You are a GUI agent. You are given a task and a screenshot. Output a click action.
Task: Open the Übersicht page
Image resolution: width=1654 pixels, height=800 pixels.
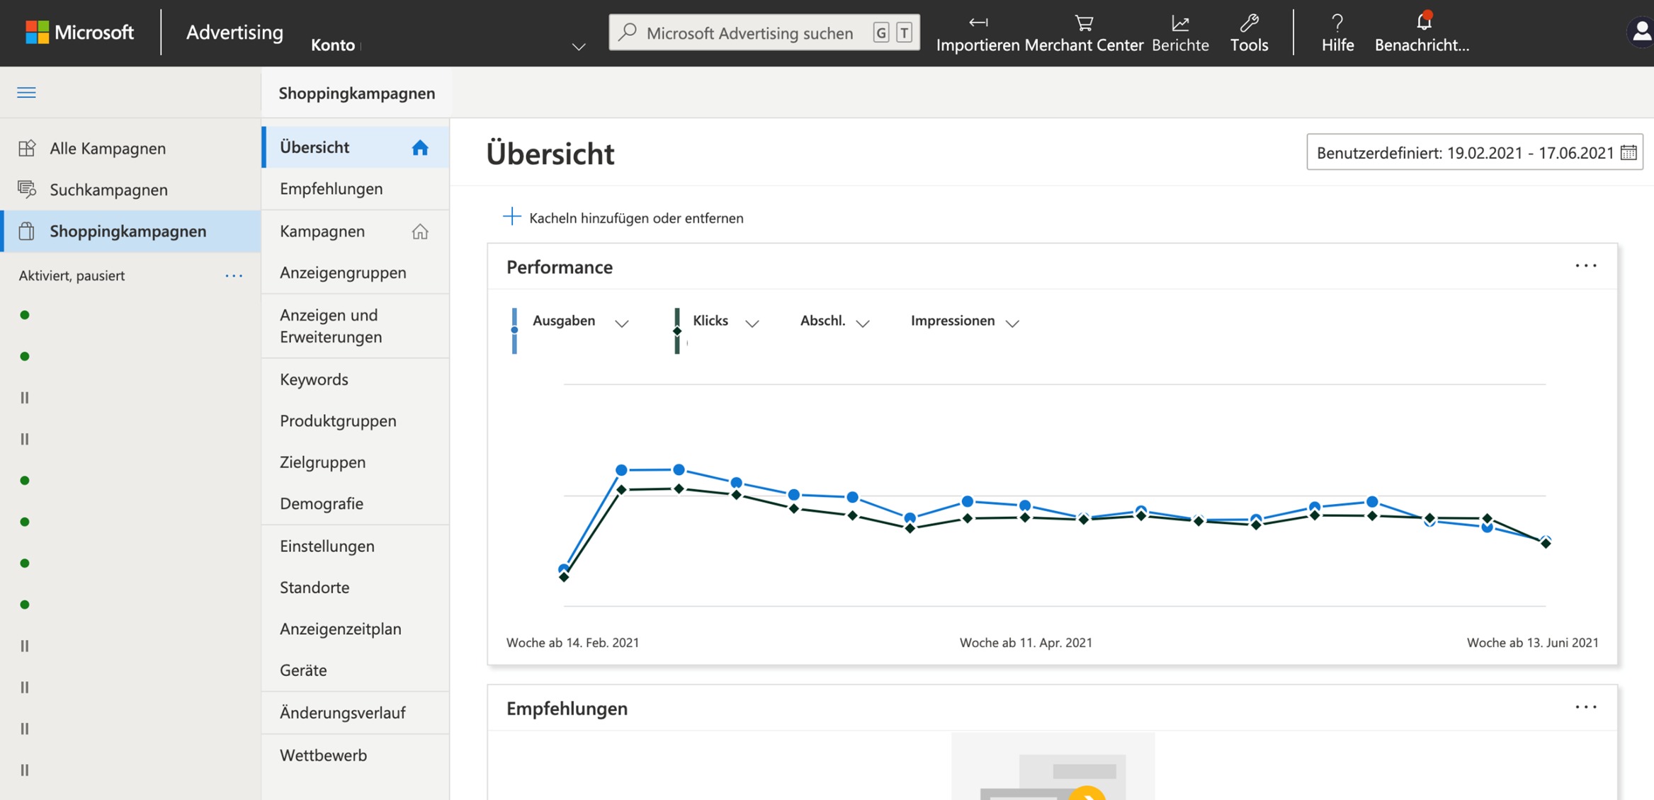coord(356,147)
